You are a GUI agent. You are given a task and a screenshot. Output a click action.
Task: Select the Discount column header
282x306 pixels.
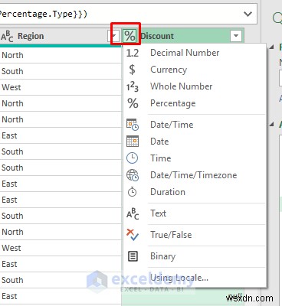[183, 36]
